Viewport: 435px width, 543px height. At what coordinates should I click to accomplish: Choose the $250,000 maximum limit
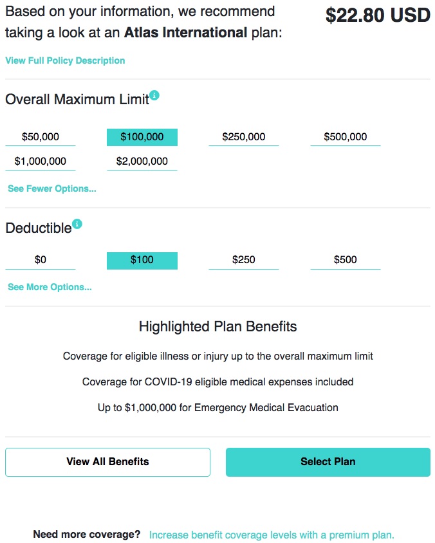[x=243, y=137]
